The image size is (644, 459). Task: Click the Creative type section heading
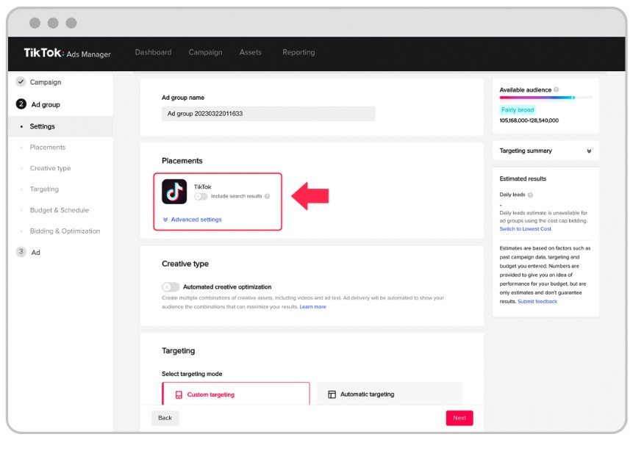[185, 264]
